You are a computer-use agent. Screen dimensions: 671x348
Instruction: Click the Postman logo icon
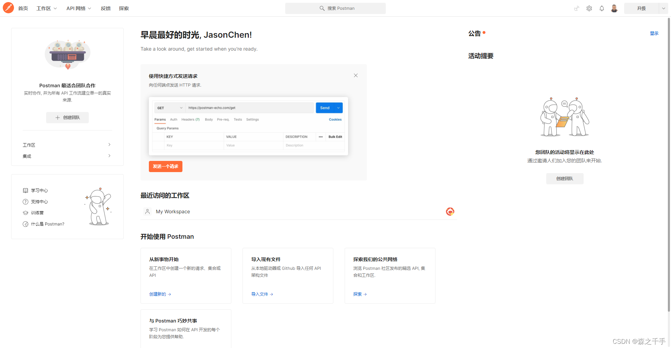8,8
